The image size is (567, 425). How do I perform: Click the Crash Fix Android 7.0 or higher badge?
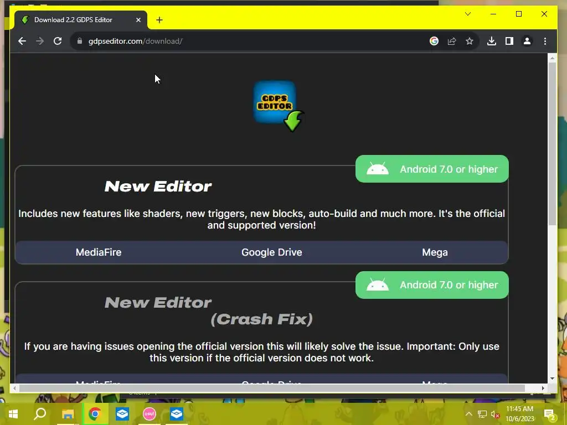pos(432,285)
